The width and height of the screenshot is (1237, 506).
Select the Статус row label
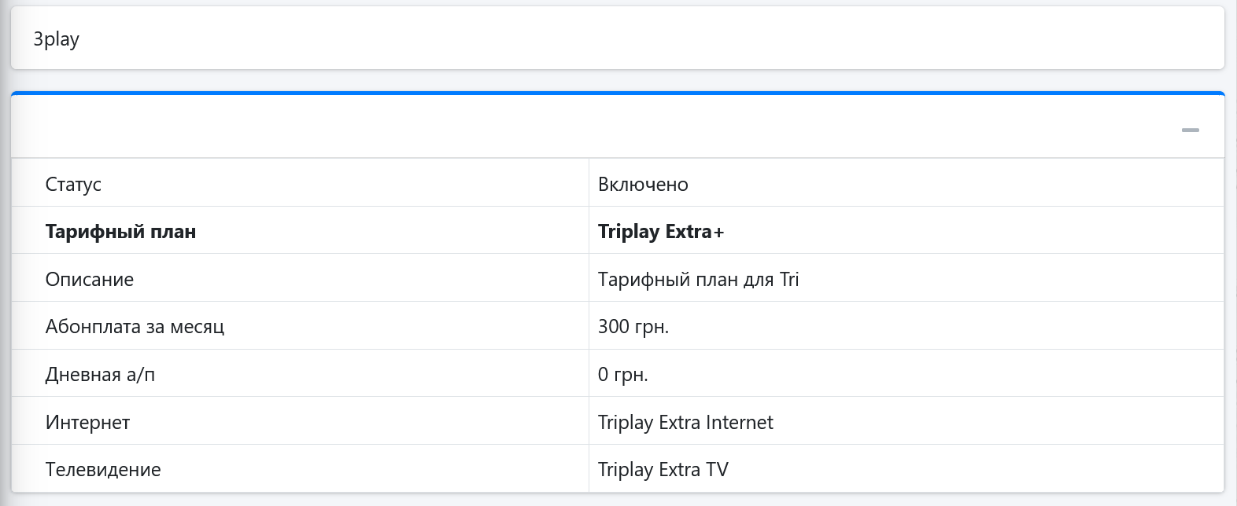73,185
